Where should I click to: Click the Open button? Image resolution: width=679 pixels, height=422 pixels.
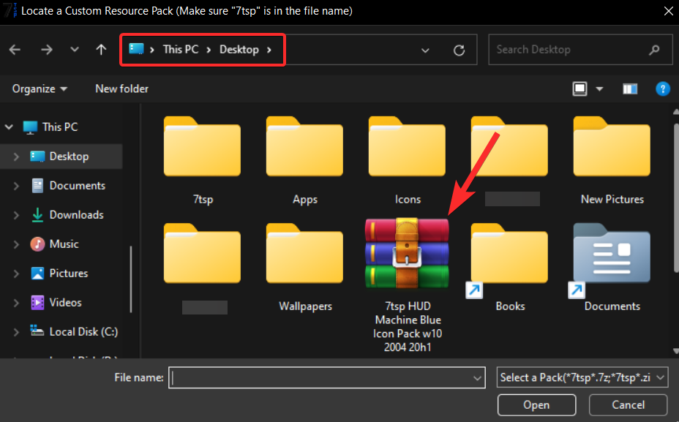536,404
